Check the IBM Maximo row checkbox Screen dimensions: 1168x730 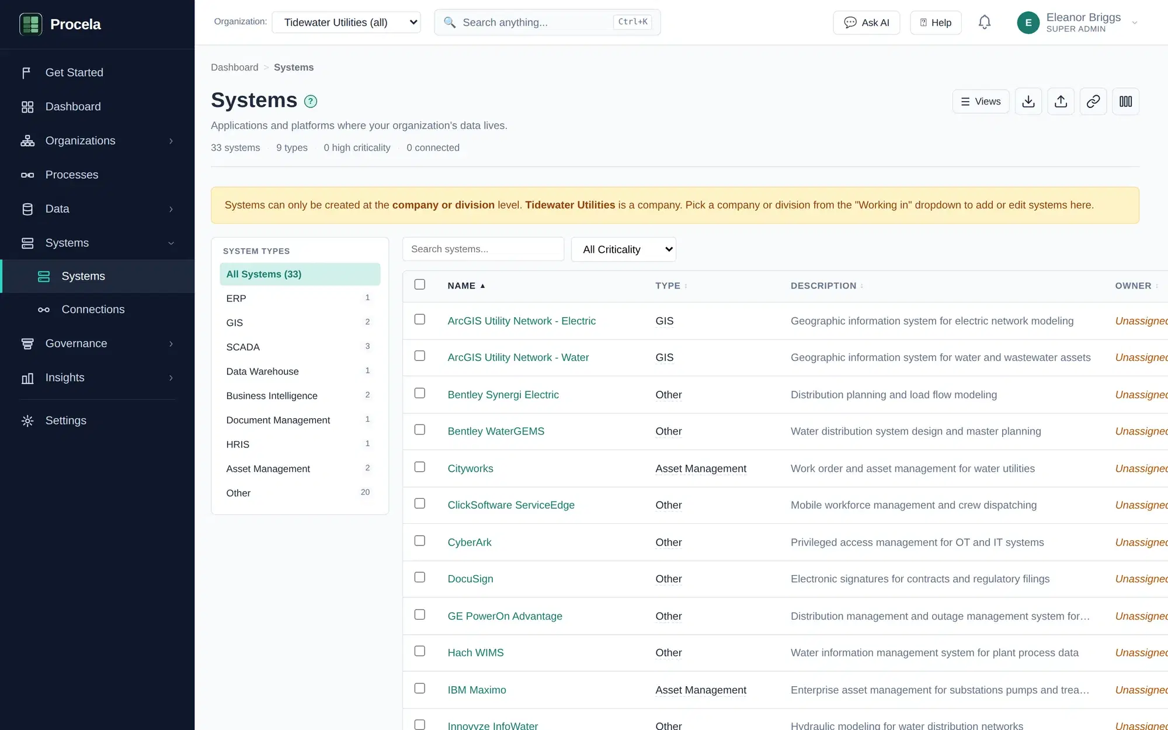pyautogui.click(x=419, y=688)
